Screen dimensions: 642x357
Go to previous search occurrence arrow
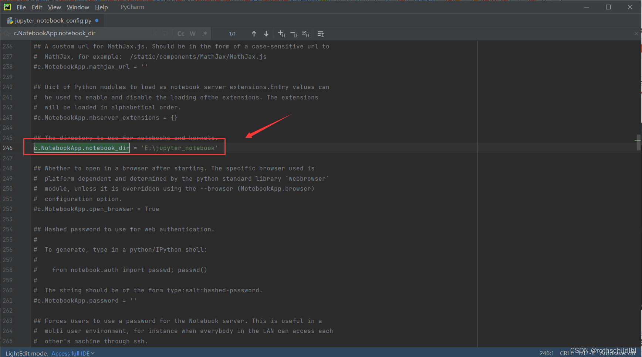[254, 34]
